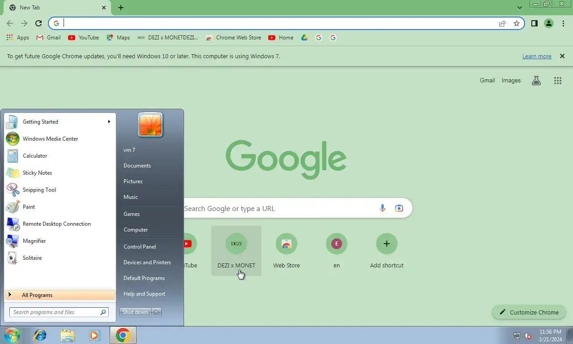
Task: Open the Chrome side panel
Action: (535, 23)
